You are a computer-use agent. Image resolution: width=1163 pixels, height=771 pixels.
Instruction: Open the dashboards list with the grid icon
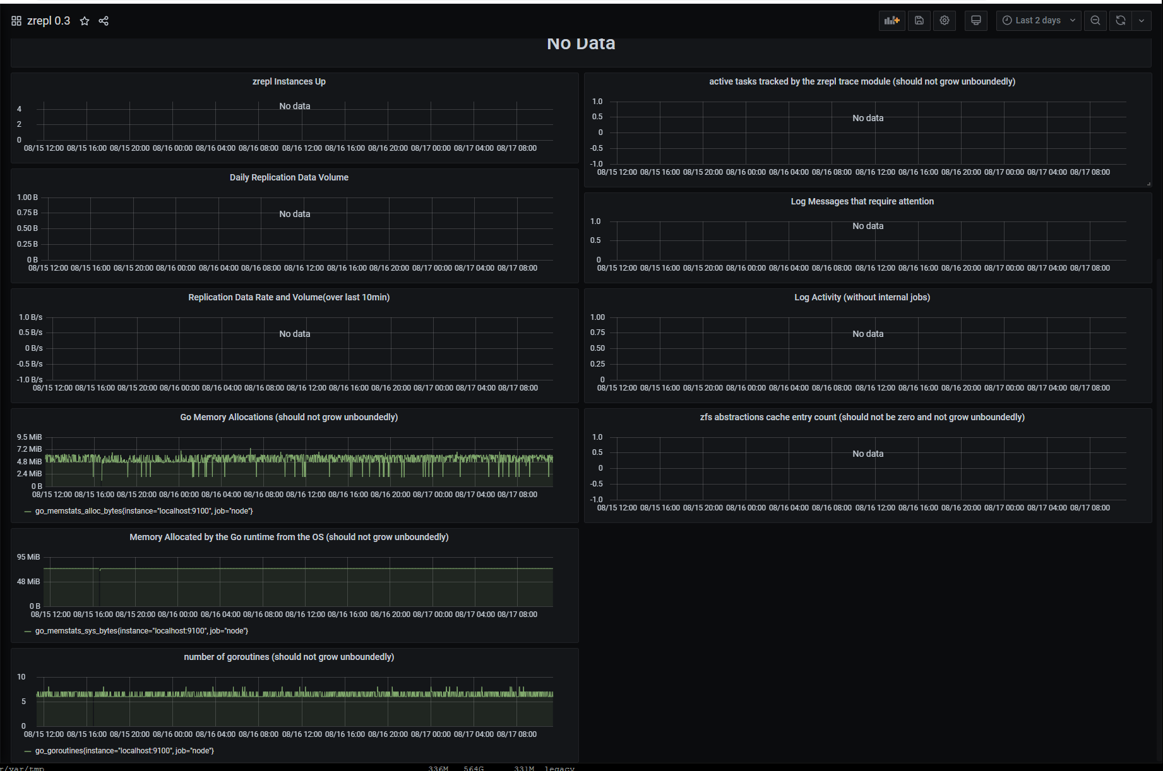coord(16,20)
